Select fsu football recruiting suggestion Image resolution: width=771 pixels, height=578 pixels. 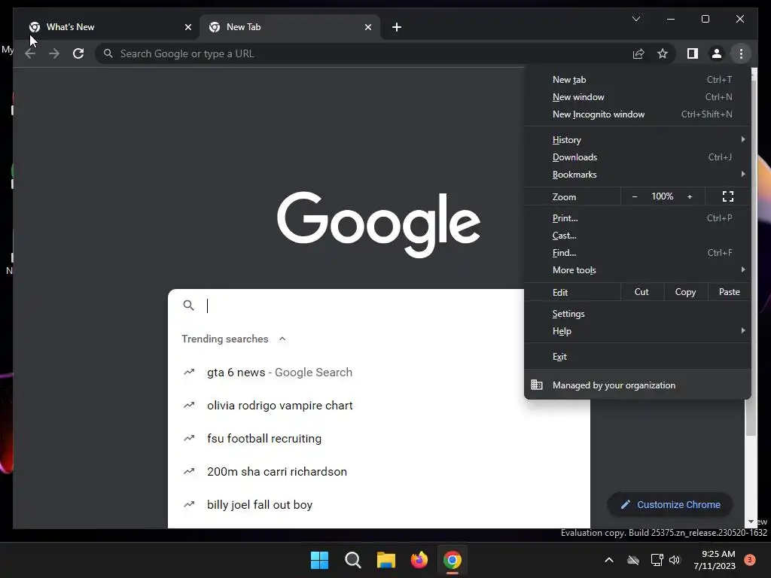tap(379, 439)
